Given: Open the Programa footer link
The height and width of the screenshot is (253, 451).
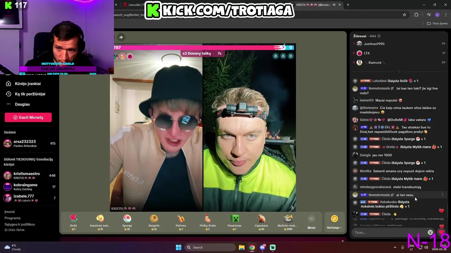Looking at the screenshot, I should point(12,218).
